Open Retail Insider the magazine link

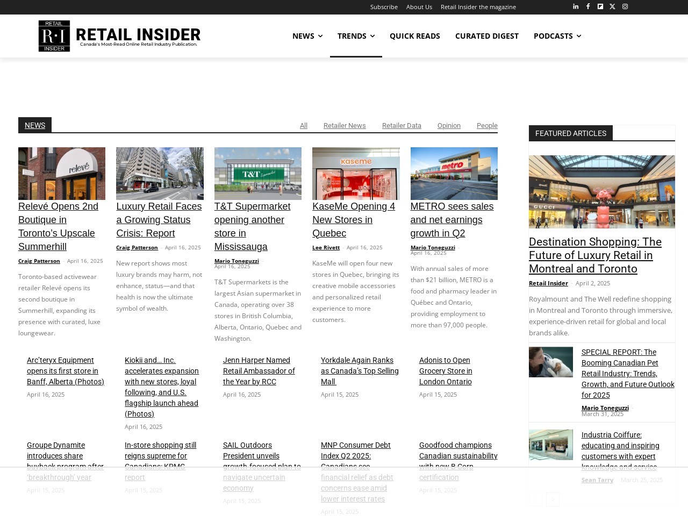(478, 7)
